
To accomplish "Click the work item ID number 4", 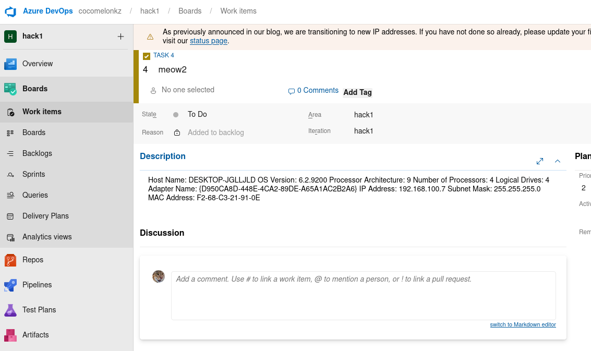I will click(145, 70).
